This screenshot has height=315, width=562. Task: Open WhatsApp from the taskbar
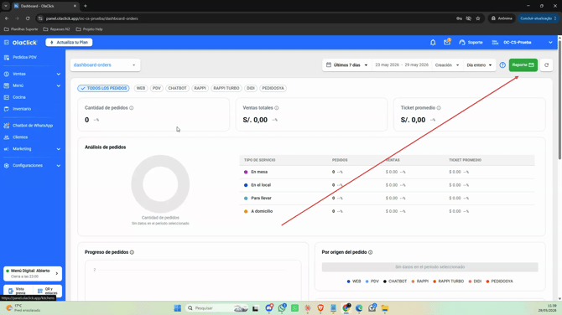point(282,308)
